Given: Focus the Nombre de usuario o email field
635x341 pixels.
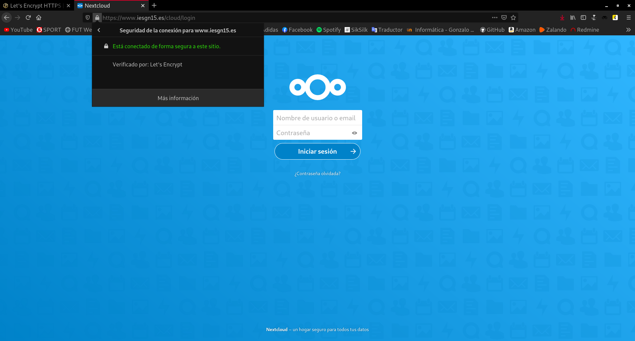Looking at the screenshot, I should [x=317, y=118].
